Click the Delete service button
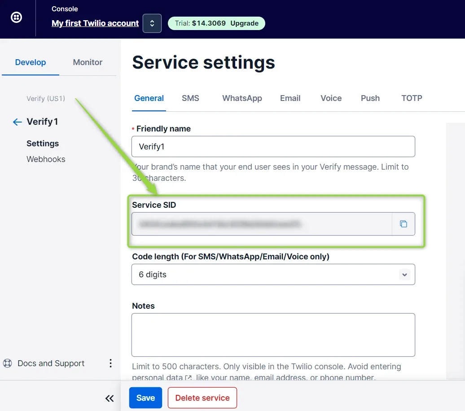 (202, 398)
